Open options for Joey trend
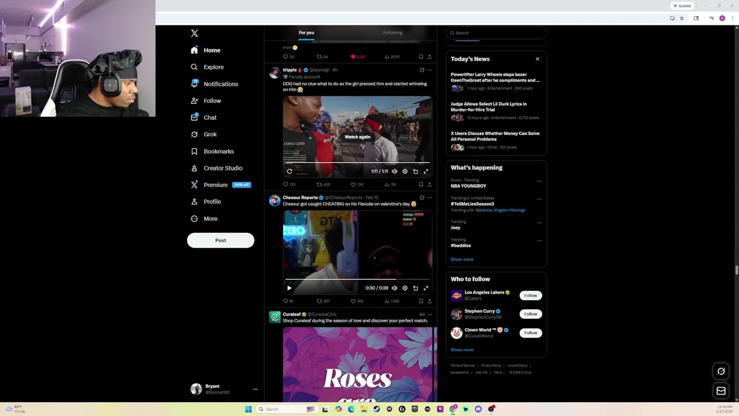This screenshot has height=416, width=739. click(x=539, y=222)
